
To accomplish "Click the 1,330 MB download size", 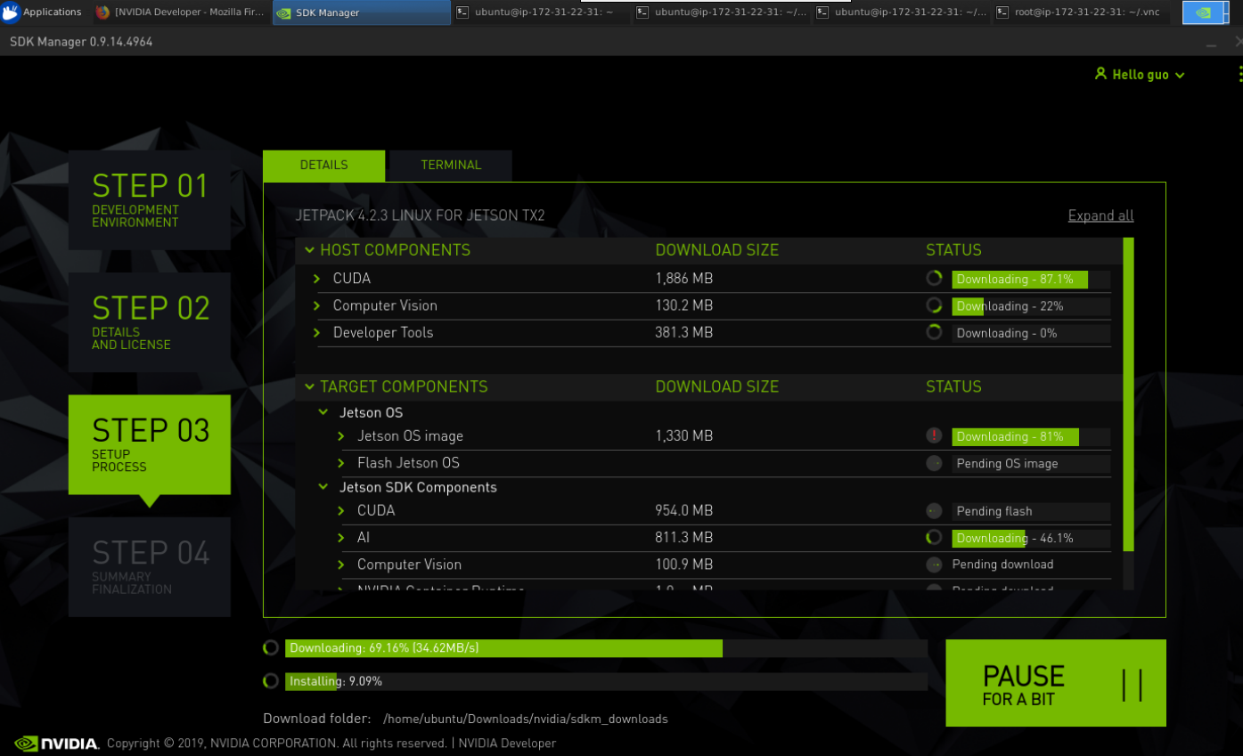I will pos(684,436).
